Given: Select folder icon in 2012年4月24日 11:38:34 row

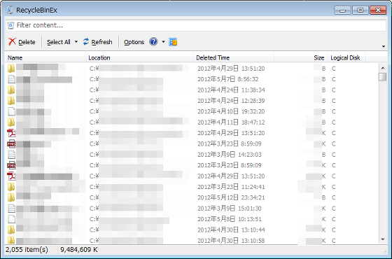Looking at the screenshot, I should point(11,90).
